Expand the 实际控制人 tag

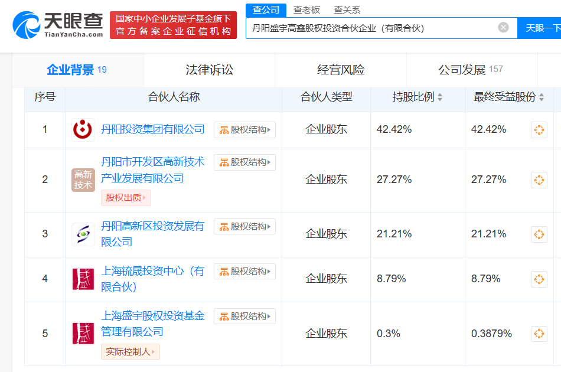pyautogui.click(x=131, y=351)
